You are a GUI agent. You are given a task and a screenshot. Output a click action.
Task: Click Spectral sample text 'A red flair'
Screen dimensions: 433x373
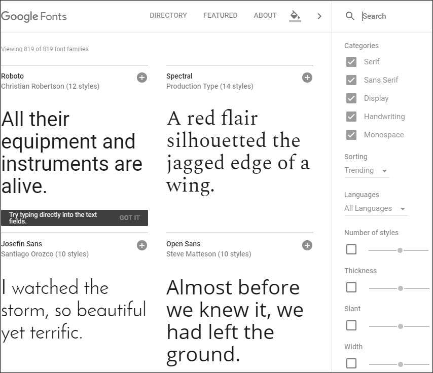[x=238, y=152]
